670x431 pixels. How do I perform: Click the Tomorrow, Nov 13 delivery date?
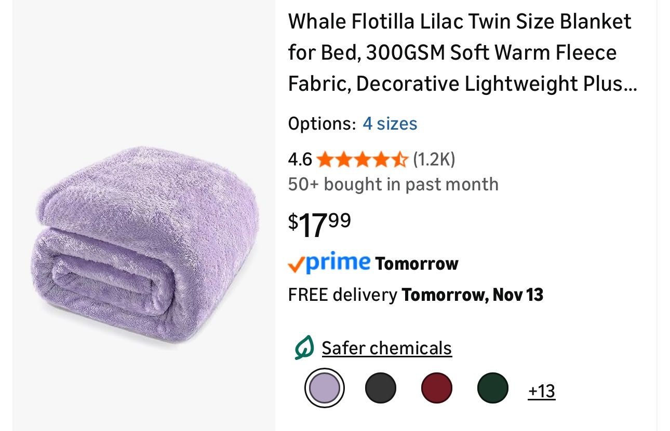(x=472, y=295)
